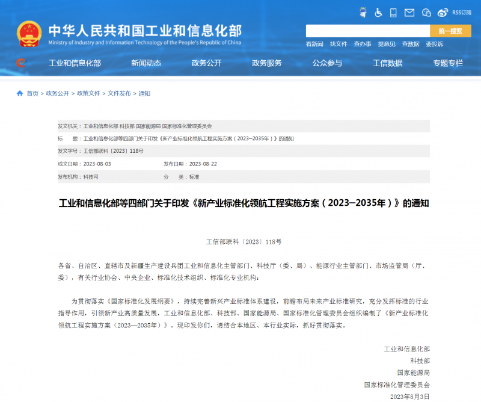Select the 看新闻 quick link
Image resolution: width=481 pixels, height=402 pixels.
pyautogui.click(x=314, y=44)
